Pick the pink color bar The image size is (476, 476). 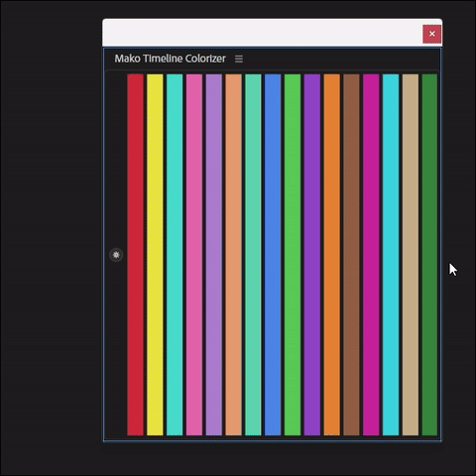(194, 255)
